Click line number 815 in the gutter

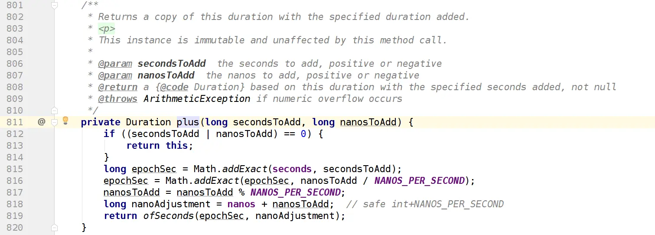click(15, 169)
